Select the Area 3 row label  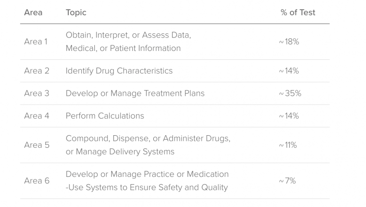[36, 93]
